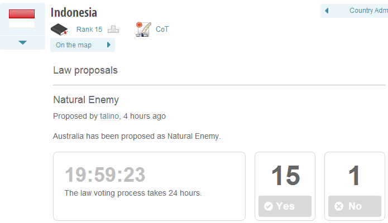Screen dimensions: 388x223
Task: Click the Indonesia flag image
Action: [x=22, y=18]
